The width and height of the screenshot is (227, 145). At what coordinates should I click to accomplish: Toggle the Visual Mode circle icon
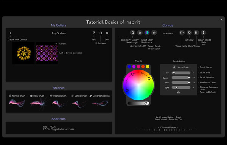click(182, 33)
